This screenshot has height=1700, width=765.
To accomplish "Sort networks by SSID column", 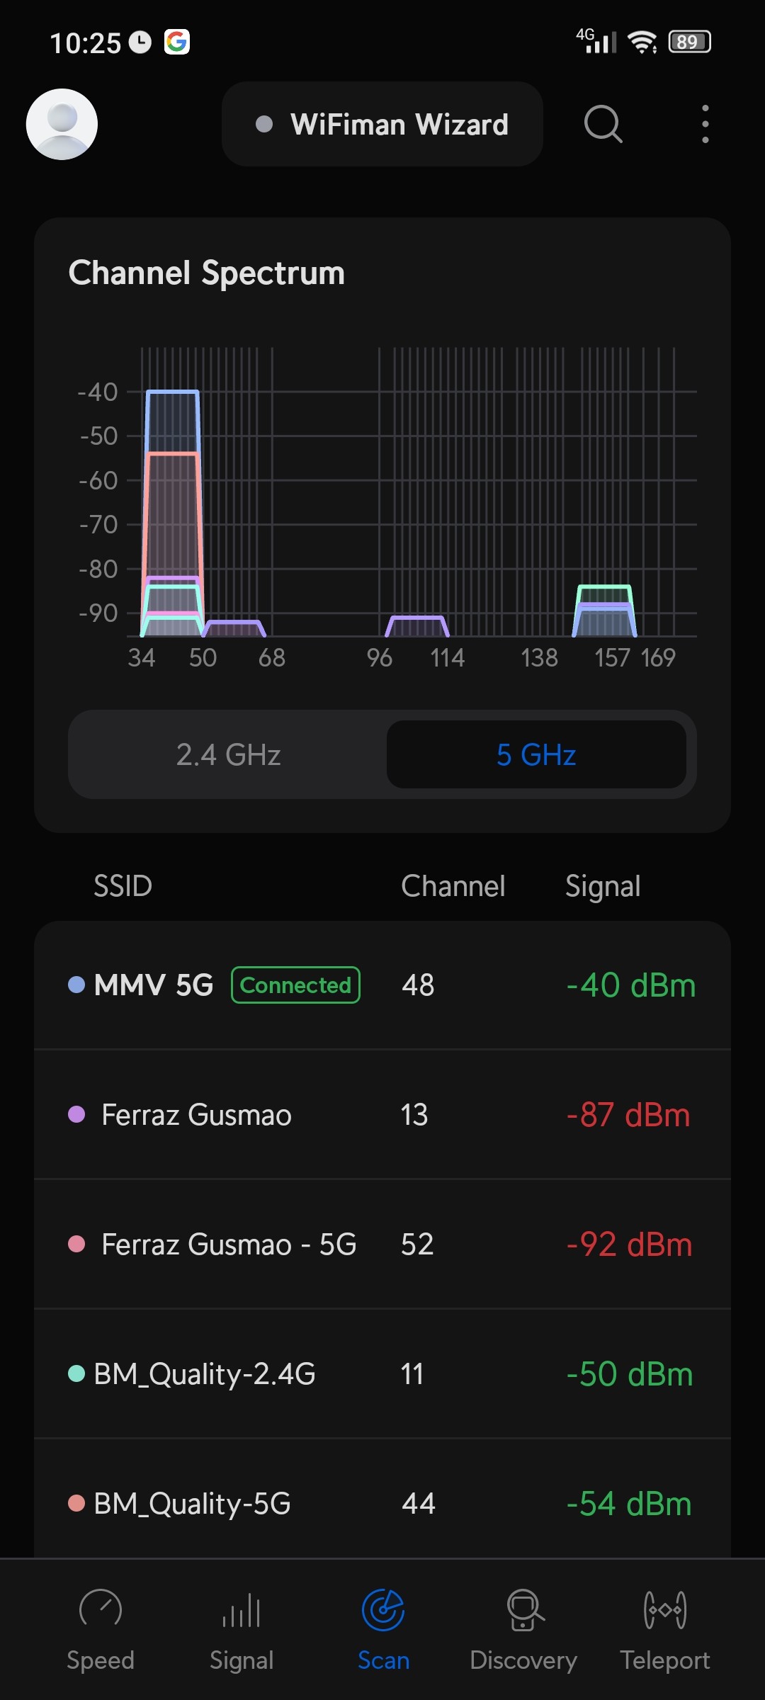I will (123, 886).
